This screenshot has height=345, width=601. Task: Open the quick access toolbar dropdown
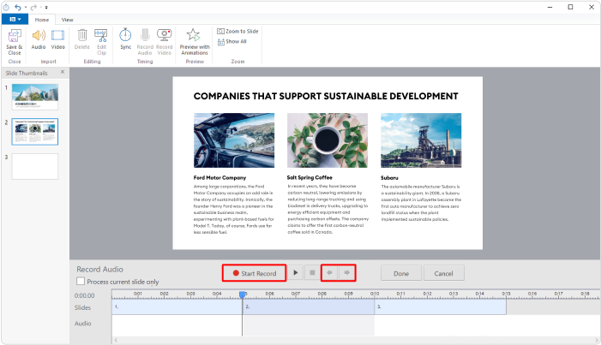[x=46, y=7]
